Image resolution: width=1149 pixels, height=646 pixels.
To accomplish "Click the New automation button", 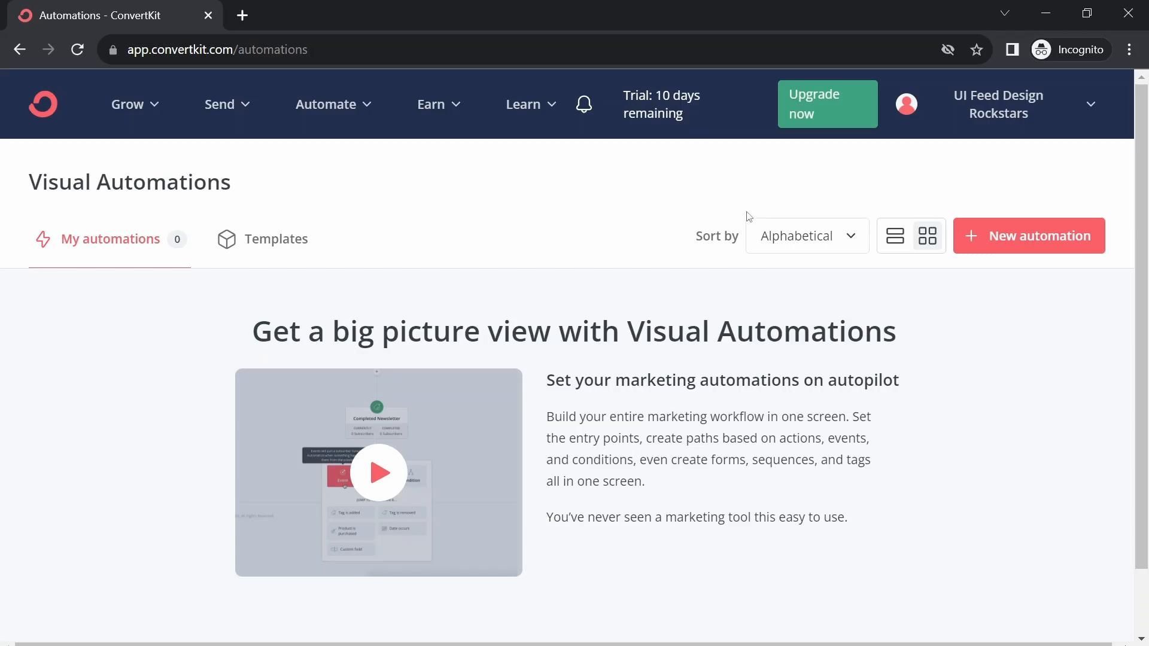I will (1029, 236).
